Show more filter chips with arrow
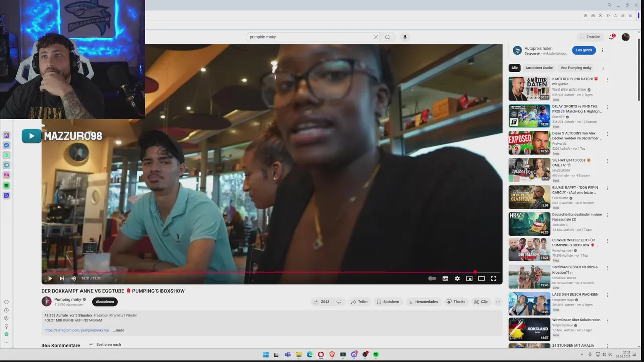 tap(603, 68)
